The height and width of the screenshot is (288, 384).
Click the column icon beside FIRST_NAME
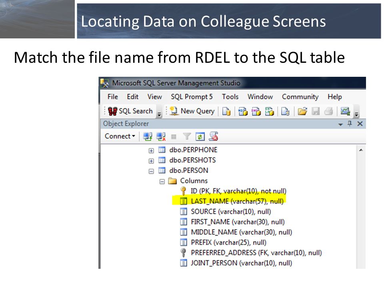pyautogui.click(x=184, y=222)
